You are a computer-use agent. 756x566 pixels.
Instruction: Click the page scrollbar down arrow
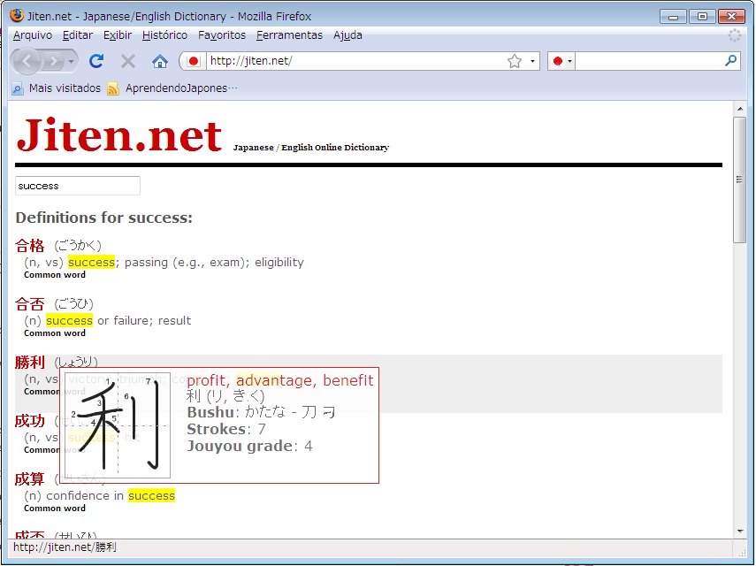click(740, 532)
